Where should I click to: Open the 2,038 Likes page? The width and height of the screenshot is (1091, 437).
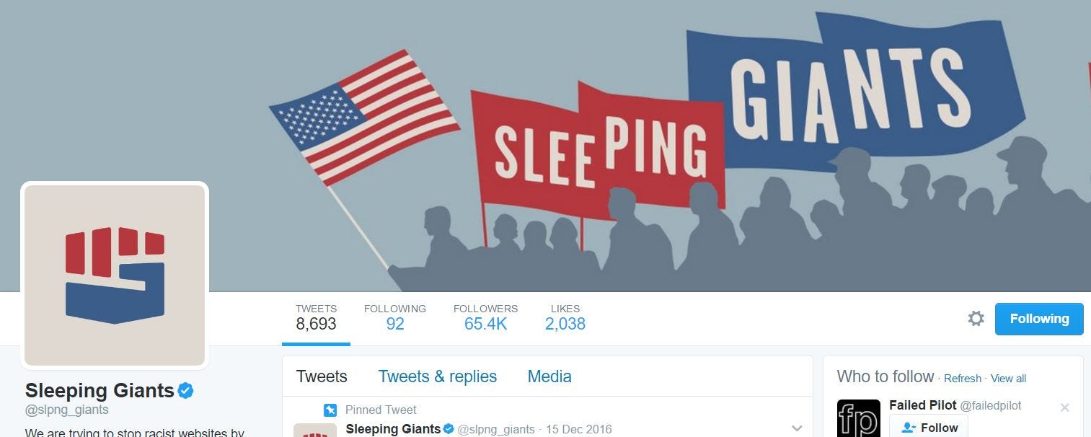(565, 317)
